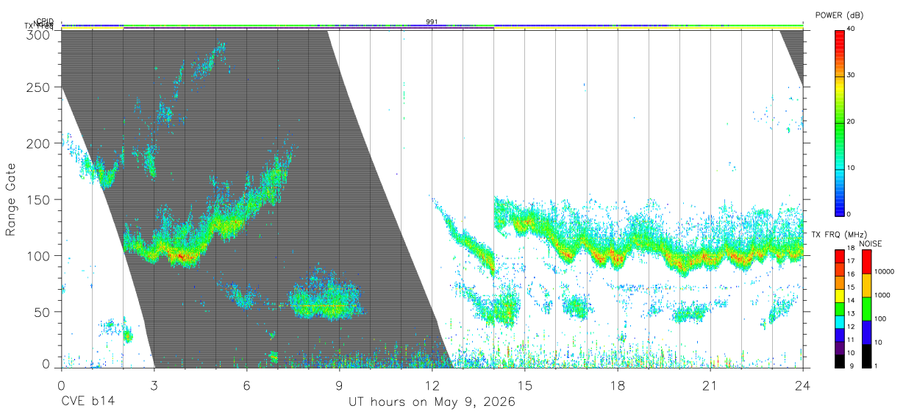The image size is (903, 417).
Task: Click the POWER gradient colorbar
Action: click(840, 122)
